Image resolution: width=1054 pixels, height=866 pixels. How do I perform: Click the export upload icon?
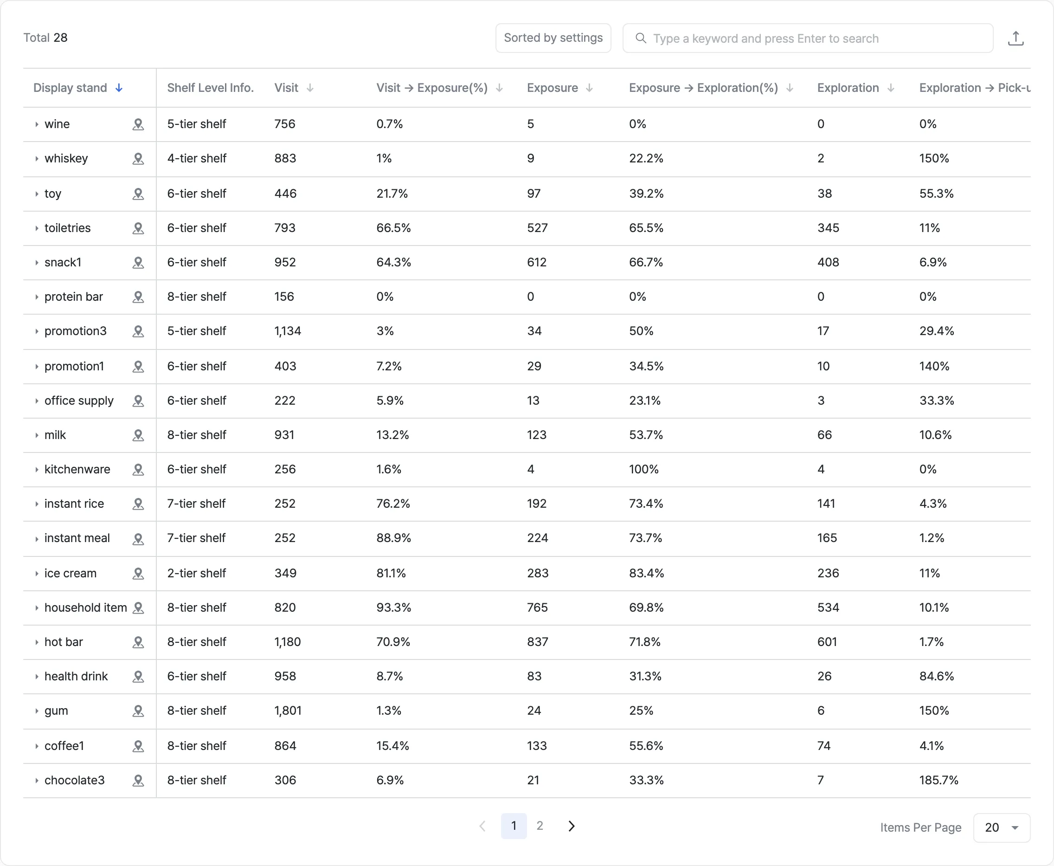coord(1015,38)
